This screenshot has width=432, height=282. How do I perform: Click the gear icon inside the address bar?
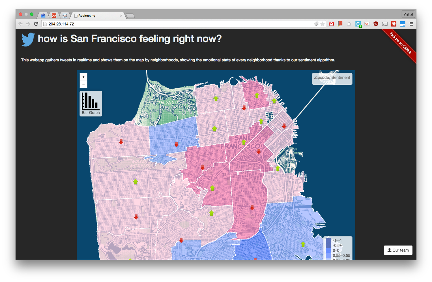pos(316,24)
